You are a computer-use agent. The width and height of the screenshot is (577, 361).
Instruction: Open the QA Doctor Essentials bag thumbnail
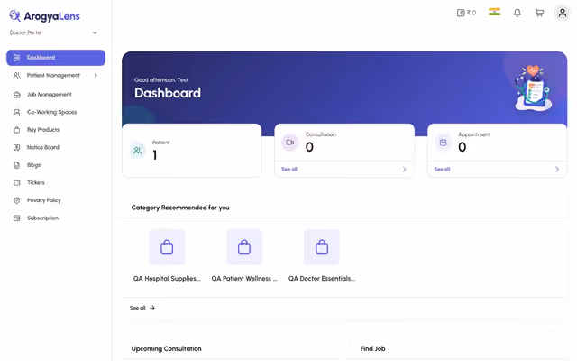[322, 246]
